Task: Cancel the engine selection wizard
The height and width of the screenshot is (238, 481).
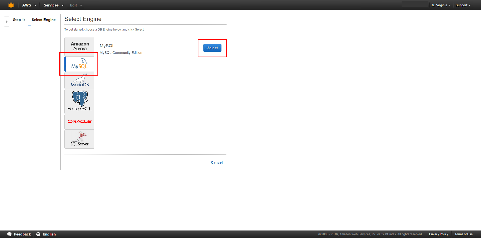Action: tap(217, 162)
